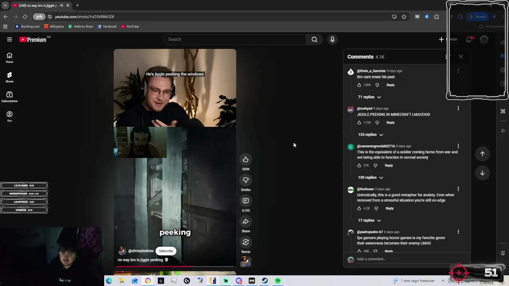
Task: Open a new browser tab
Action: (77, 6)
